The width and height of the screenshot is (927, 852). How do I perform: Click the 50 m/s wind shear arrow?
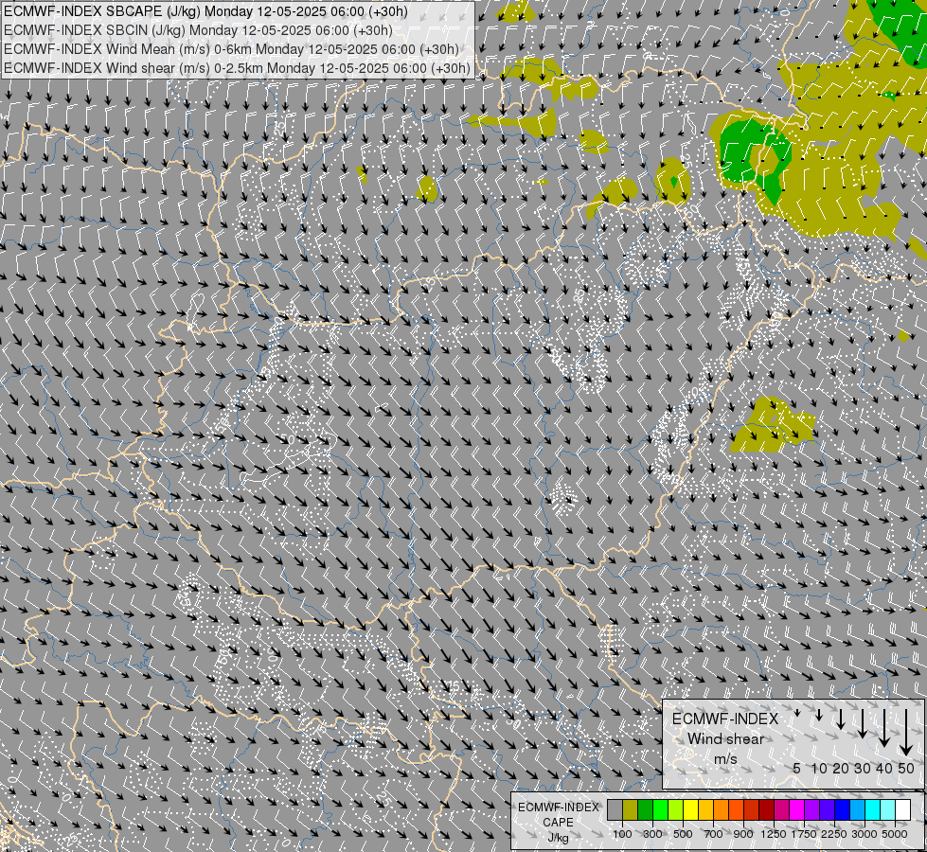pyautogui.click(x=906, y=732)
